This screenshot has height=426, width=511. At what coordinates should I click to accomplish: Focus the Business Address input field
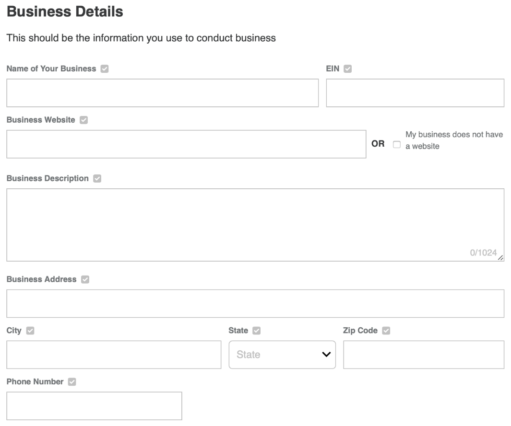tap(255, 303)
